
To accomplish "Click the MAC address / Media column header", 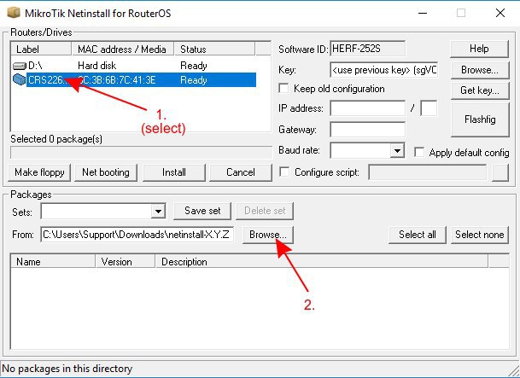I will [122, 49].
